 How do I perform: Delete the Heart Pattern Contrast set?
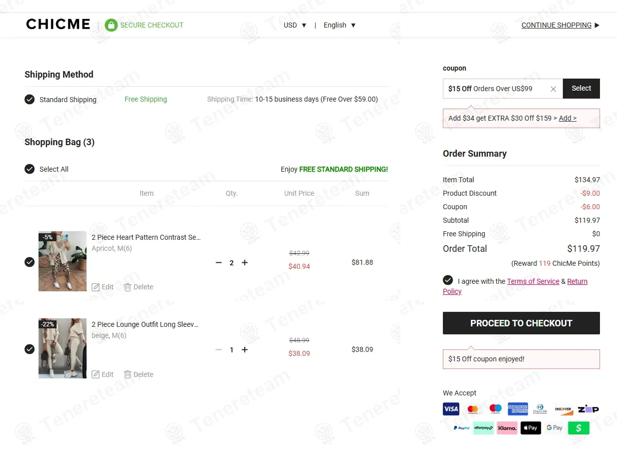click(x=139, y=287)
